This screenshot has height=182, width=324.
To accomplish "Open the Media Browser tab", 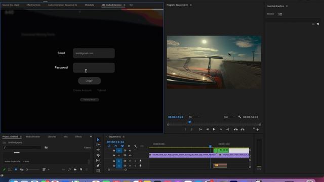I will coord(33,136).
